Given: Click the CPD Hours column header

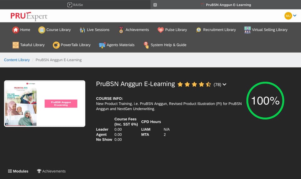Looking at the screenshot, I should (x=151, y=122).
